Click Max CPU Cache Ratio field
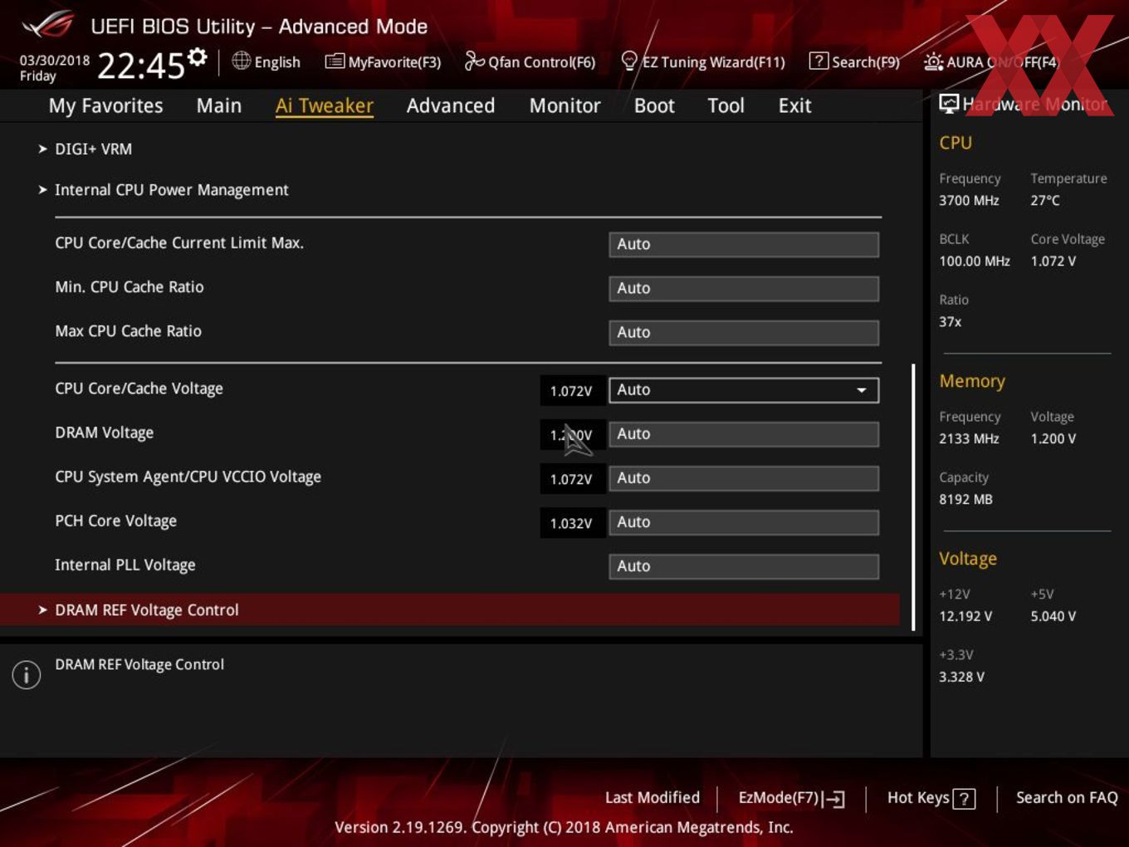Screen dimensions: 1129x847 [744, 332]
